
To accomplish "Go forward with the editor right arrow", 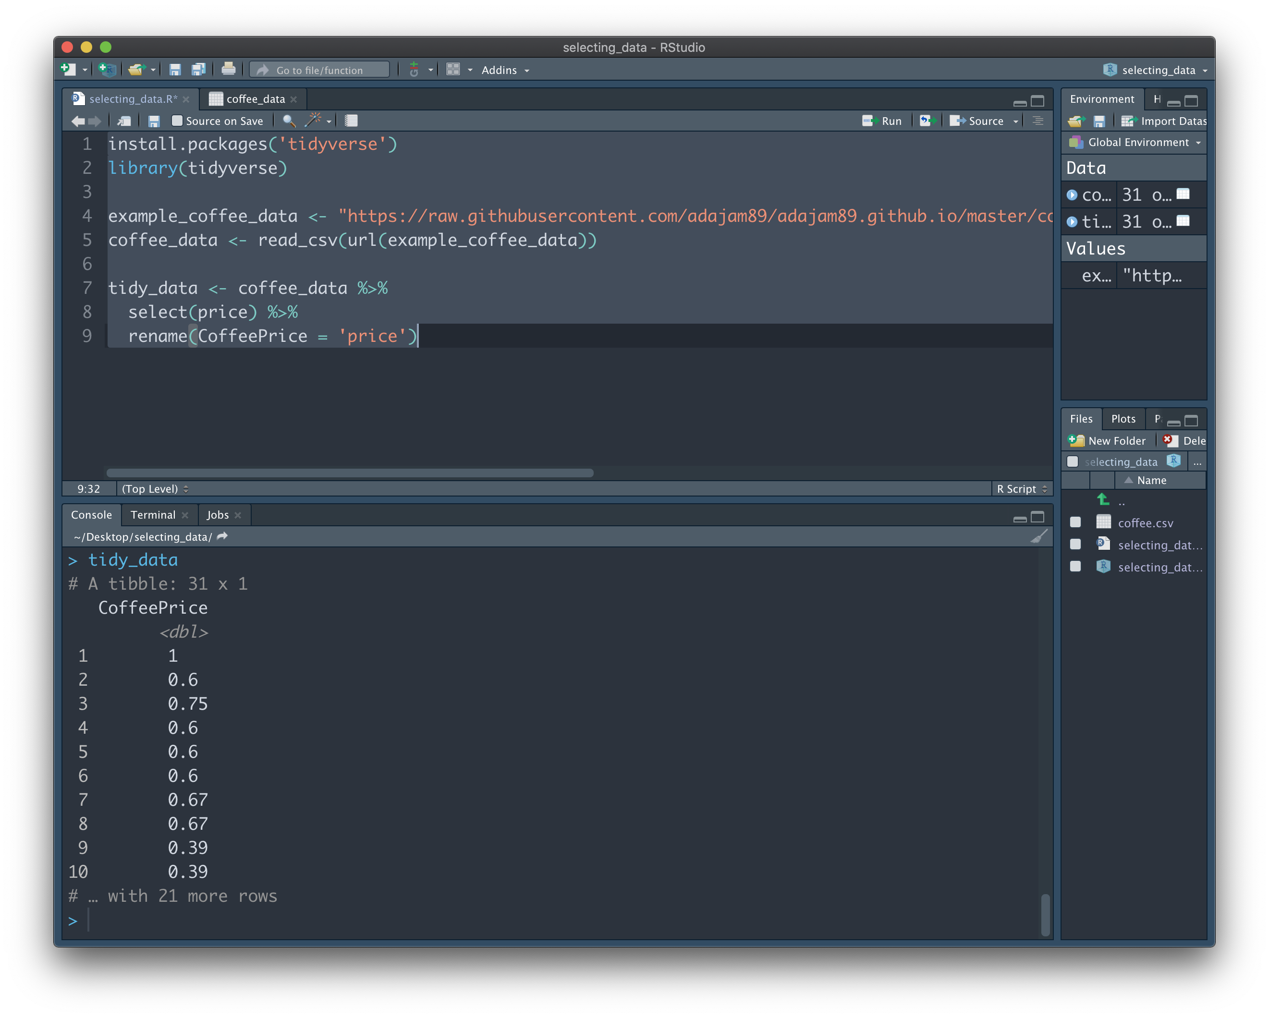I will pyautogui.click(x=94, y=121).
